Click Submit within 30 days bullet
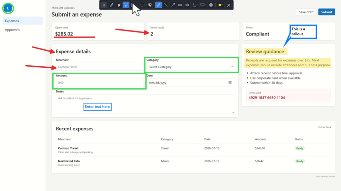 click(x=266, y=83)
